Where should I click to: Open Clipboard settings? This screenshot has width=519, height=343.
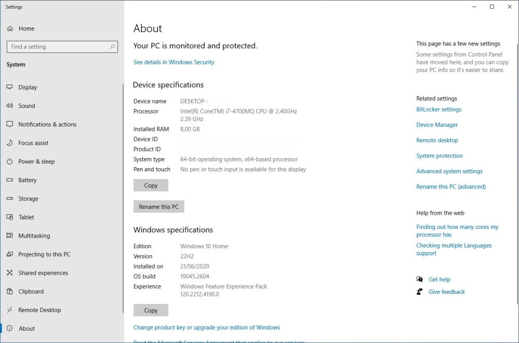pyautogui.click(x=61, y=291)
